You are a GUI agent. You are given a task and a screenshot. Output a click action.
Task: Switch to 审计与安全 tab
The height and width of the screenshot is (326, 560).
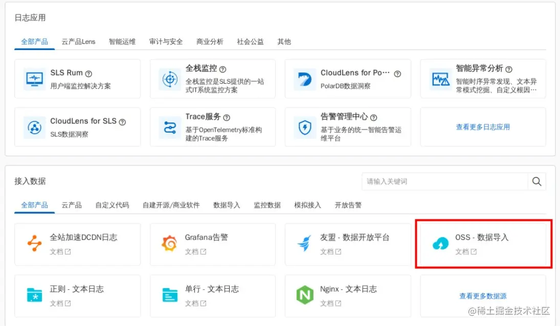(166, 42)
